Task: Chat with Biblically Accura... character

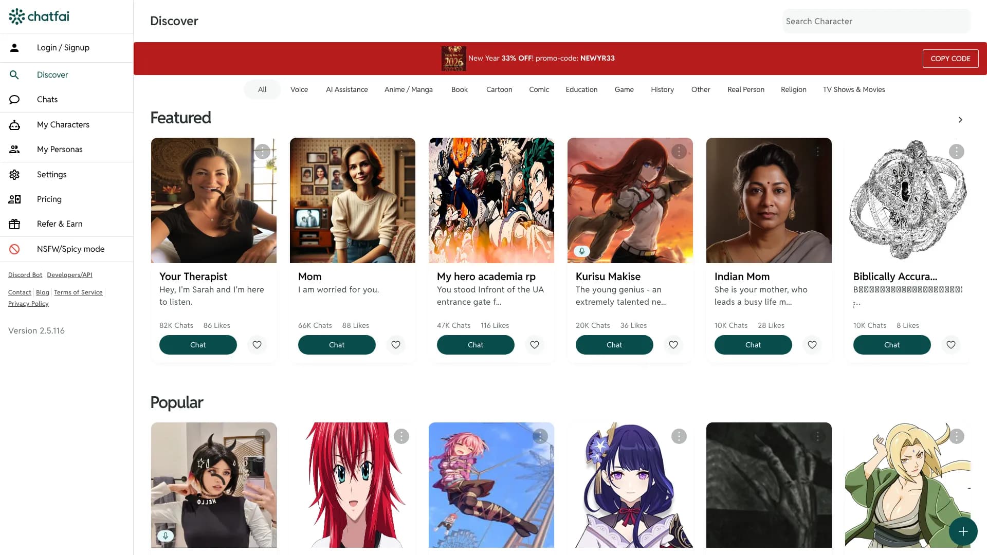Action: point(892,345)
